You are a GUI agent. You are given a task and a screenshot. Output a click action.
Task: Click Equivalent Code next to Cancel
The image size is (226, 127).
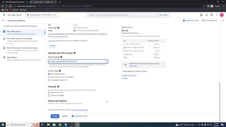[79, 116]
